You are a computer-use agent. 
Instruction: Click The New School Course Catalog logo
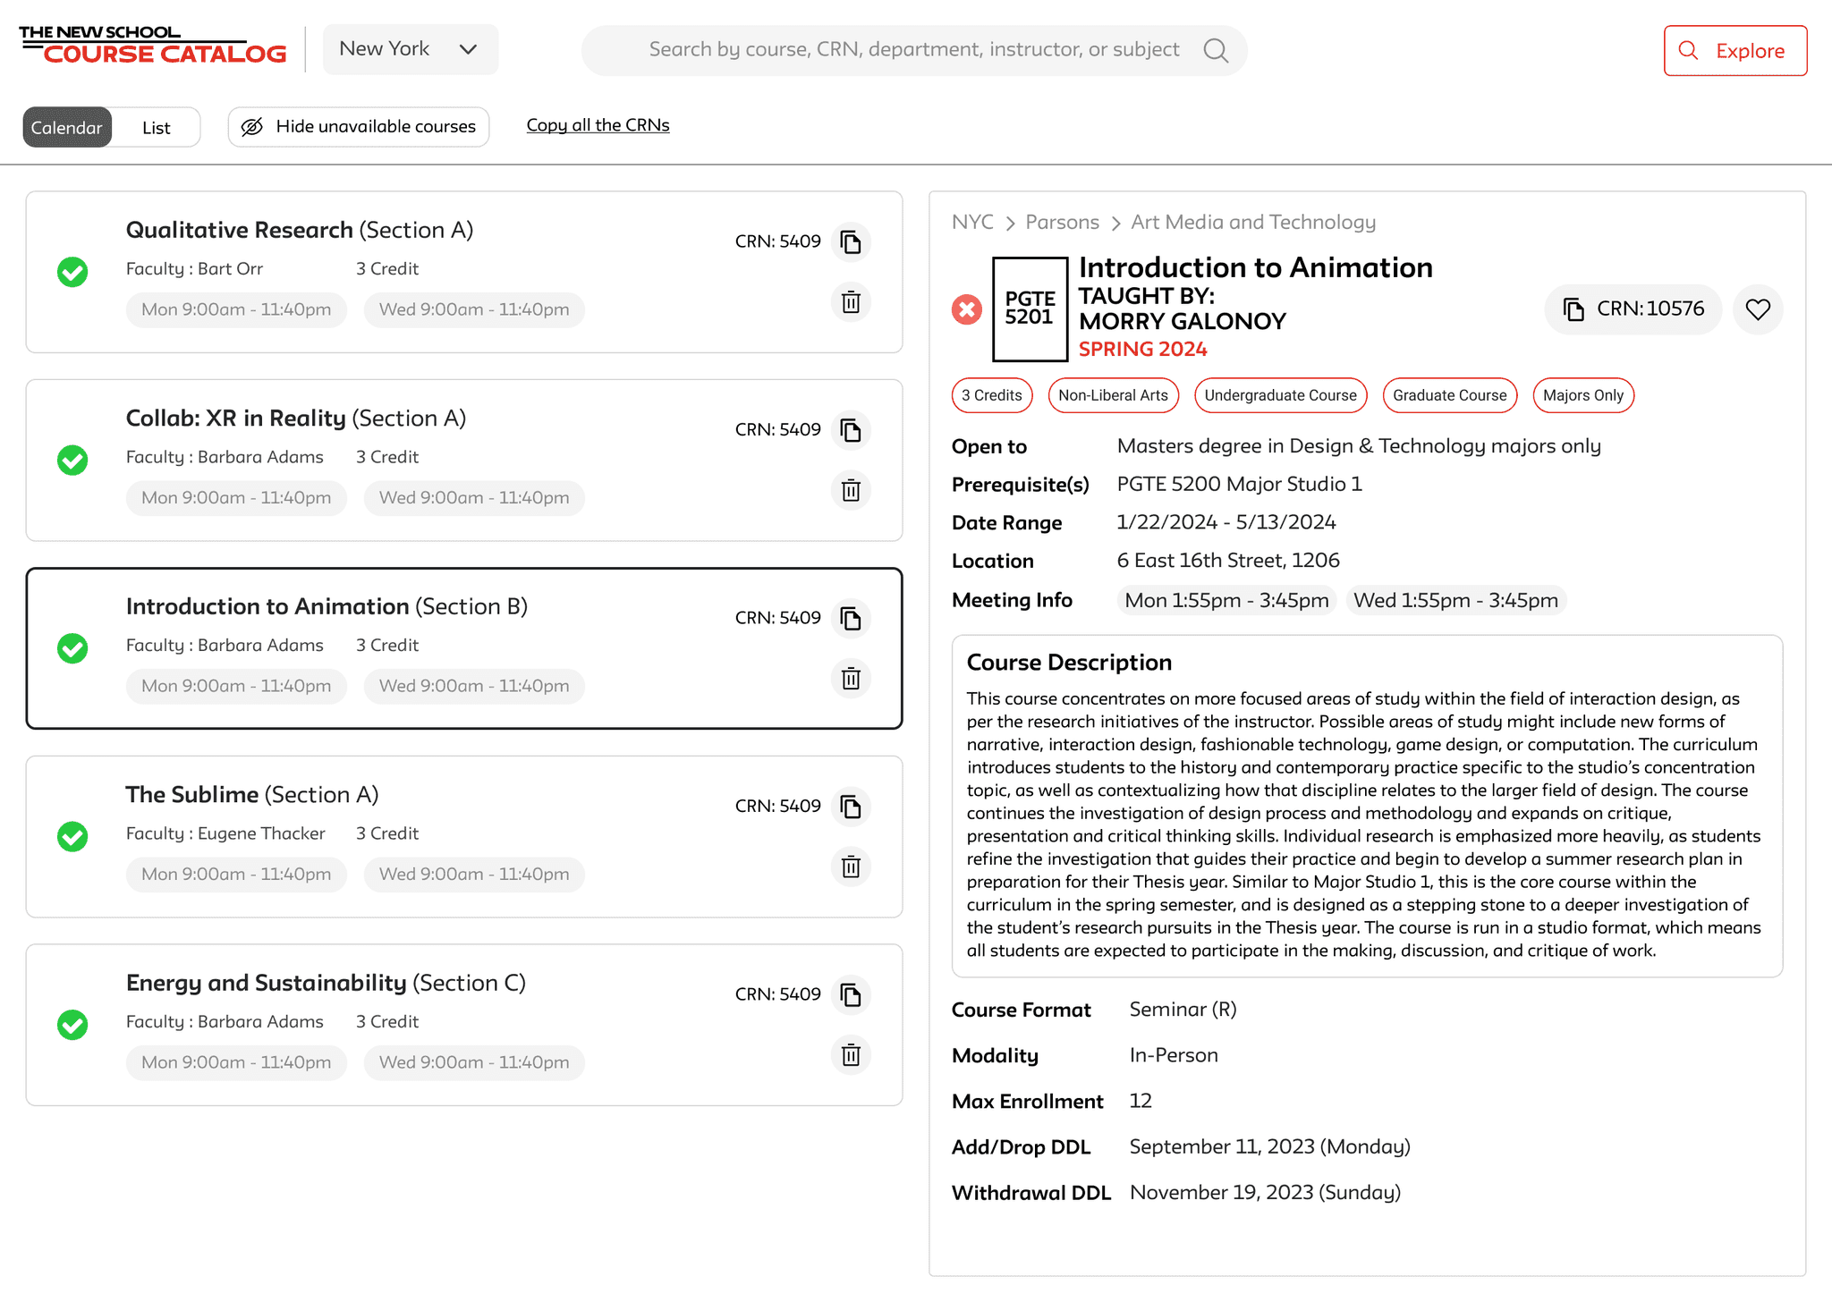152,45
